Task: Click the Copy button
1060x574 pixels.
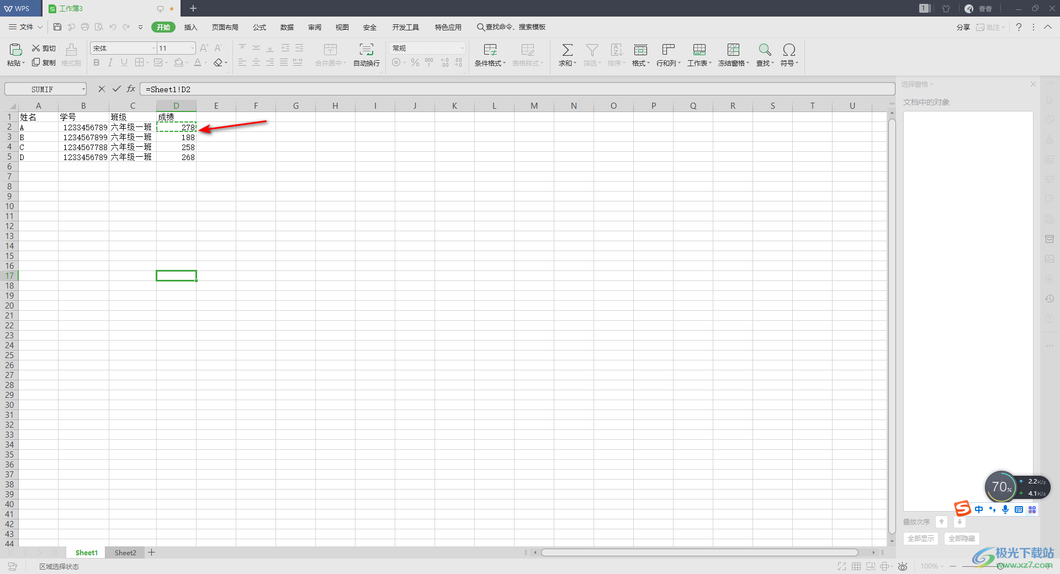Action: tap(44, 63)
